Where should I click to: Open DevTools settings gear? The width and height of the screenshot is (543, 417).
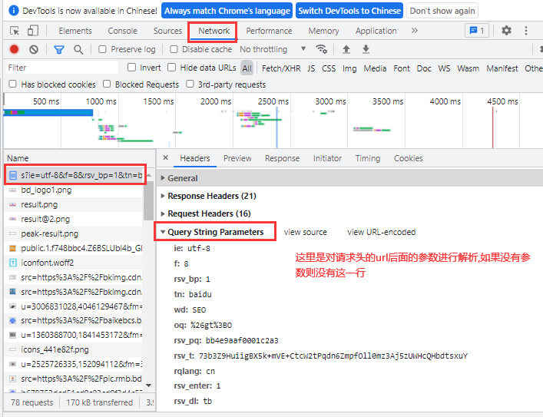click(x=506, y=31)
